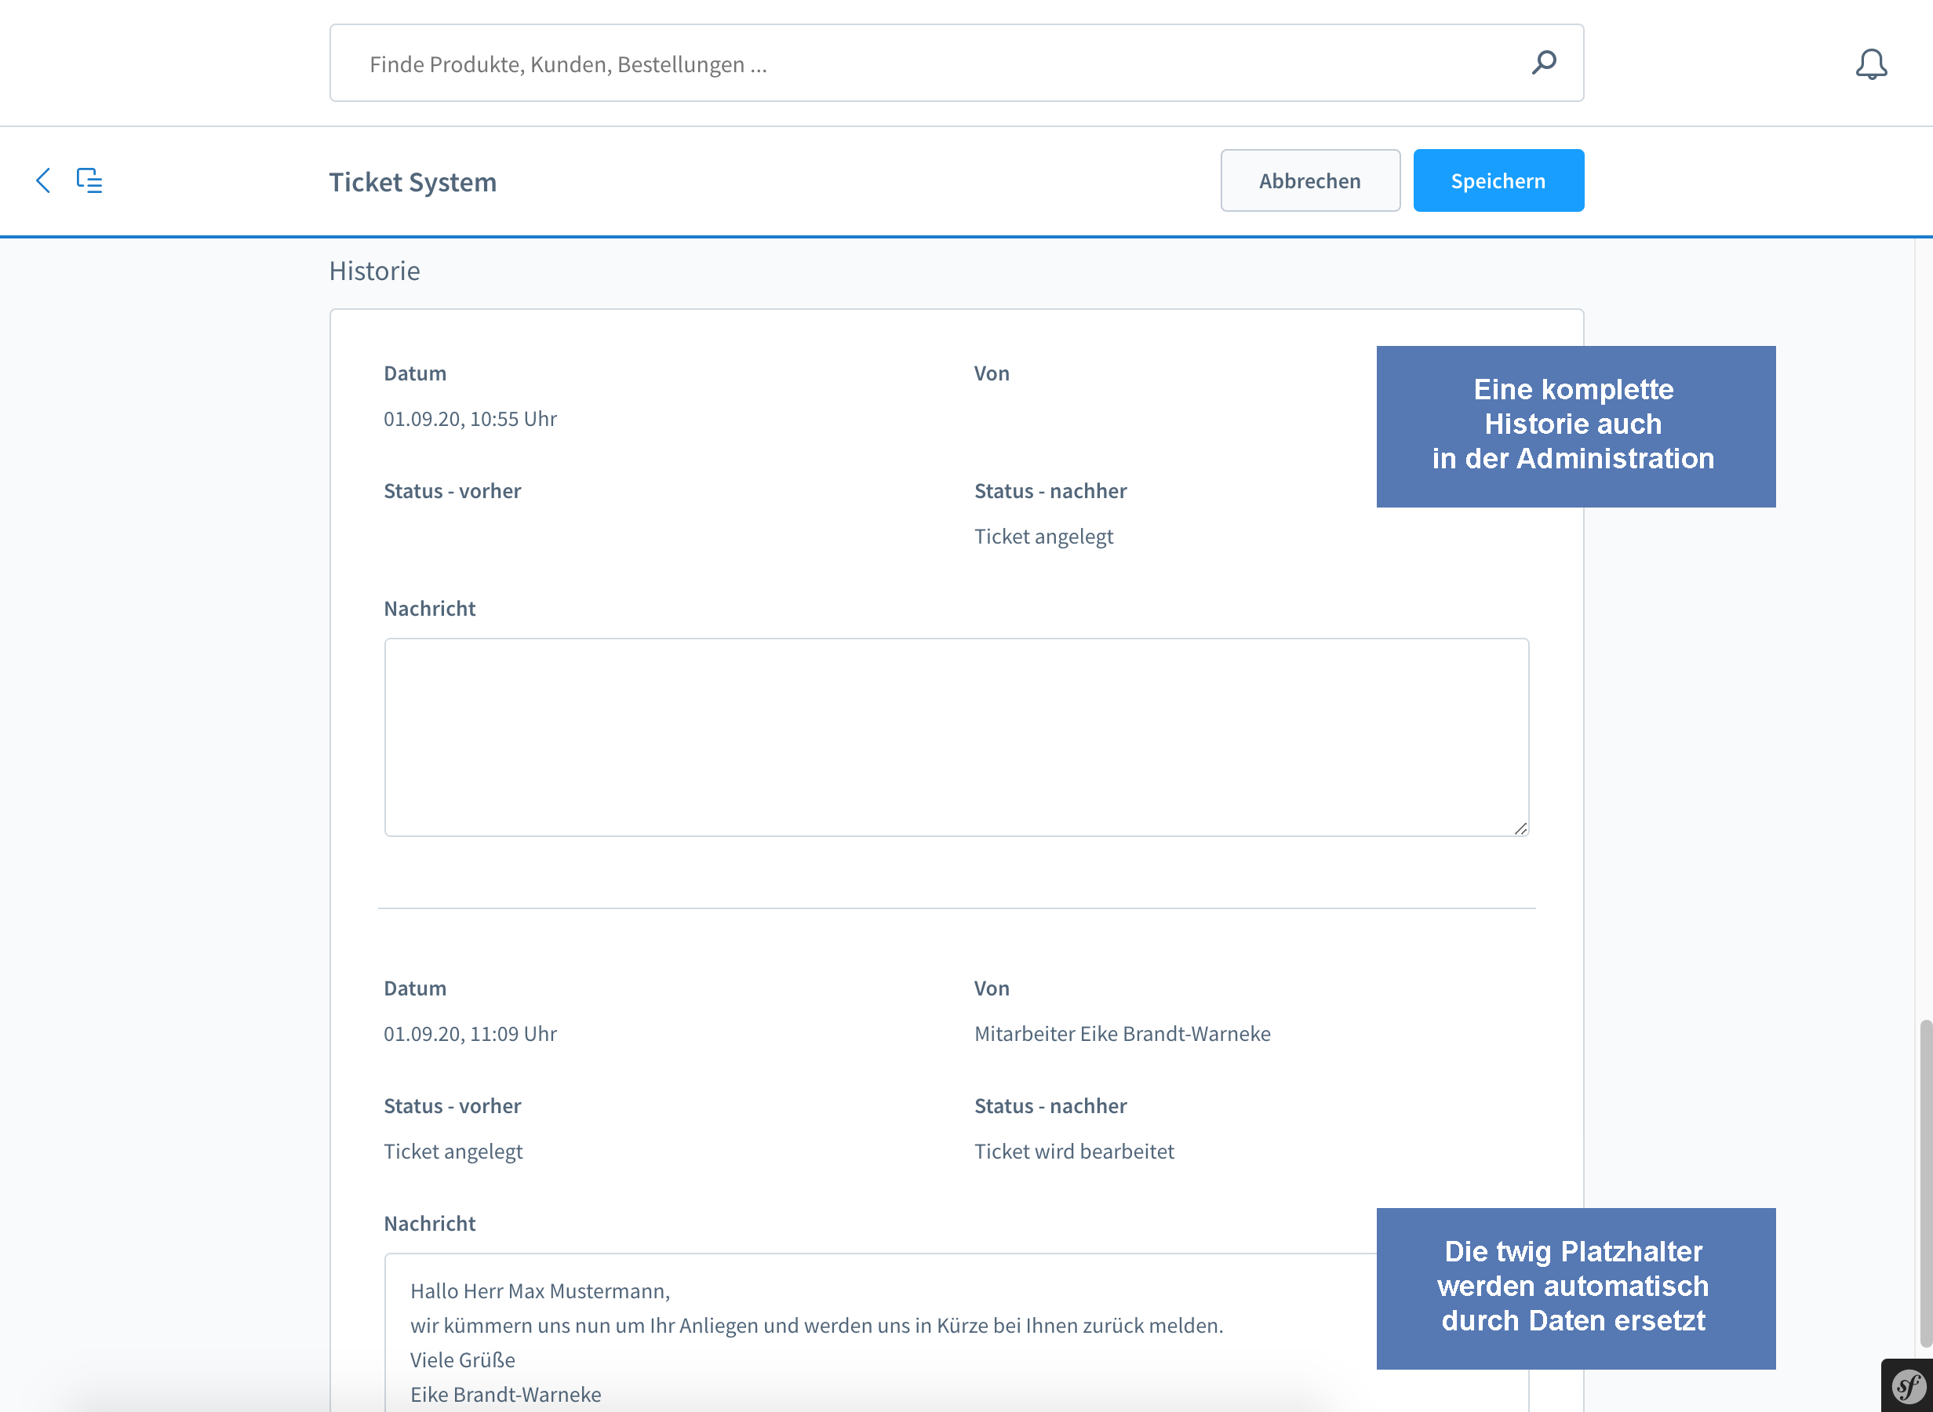
Task: Click the first entry's Nachricht label
Action: pyautogui.click(x=429, y=609)
